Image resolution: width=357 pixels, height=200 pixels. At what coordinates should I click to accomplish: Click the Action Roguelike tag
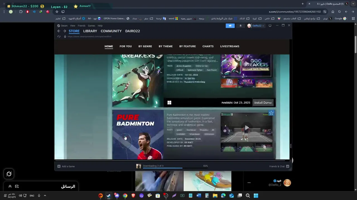(x=184, y=66)
